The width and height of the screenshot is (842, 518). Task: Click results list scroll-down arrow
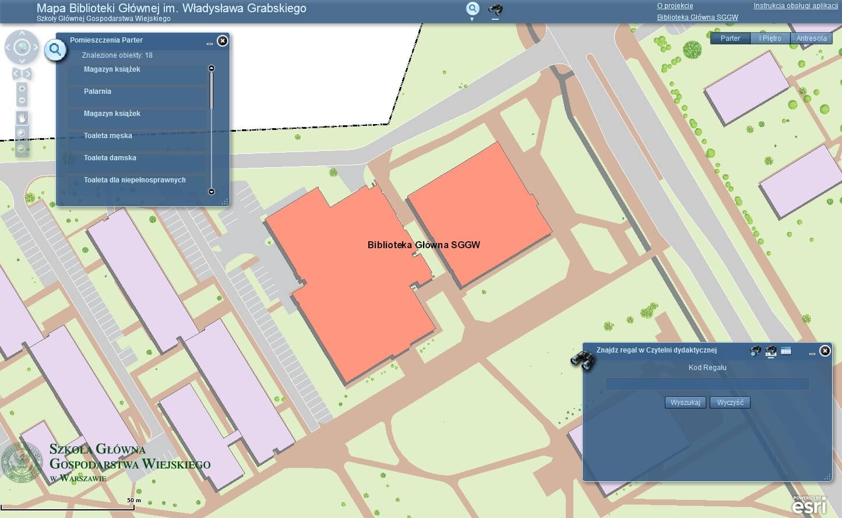[x=212, y=191]
